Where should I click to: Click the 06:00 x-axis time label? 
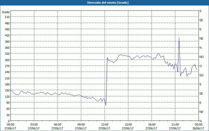[57, 125]
